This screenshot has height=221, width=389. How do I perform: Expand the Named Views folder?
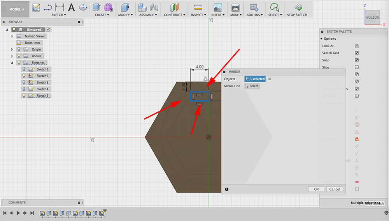coord(12,36)
